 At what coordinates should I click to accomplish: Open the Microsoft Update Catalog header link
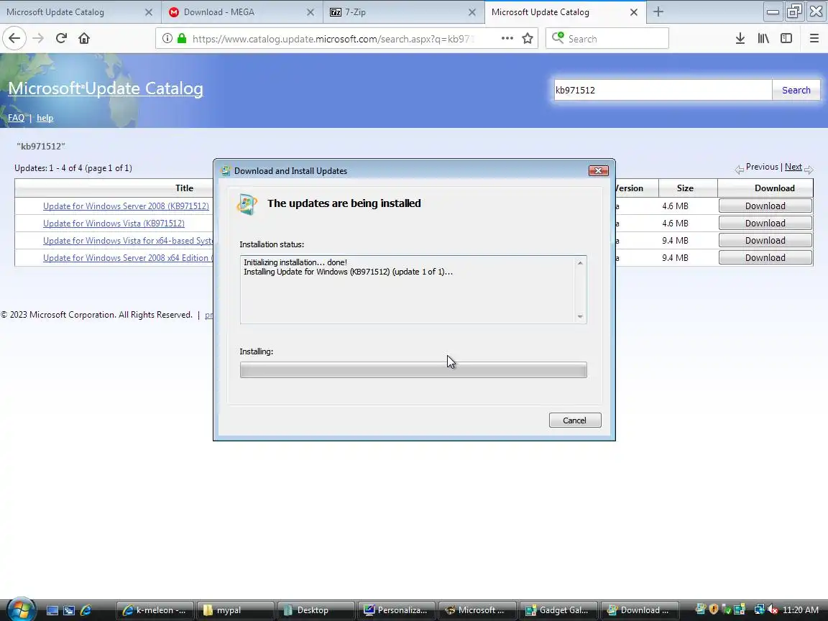106,88
